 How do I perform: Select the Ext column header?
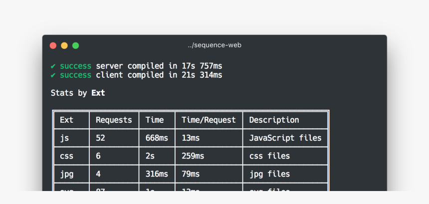pyautogui.click(x=67, y=120)
